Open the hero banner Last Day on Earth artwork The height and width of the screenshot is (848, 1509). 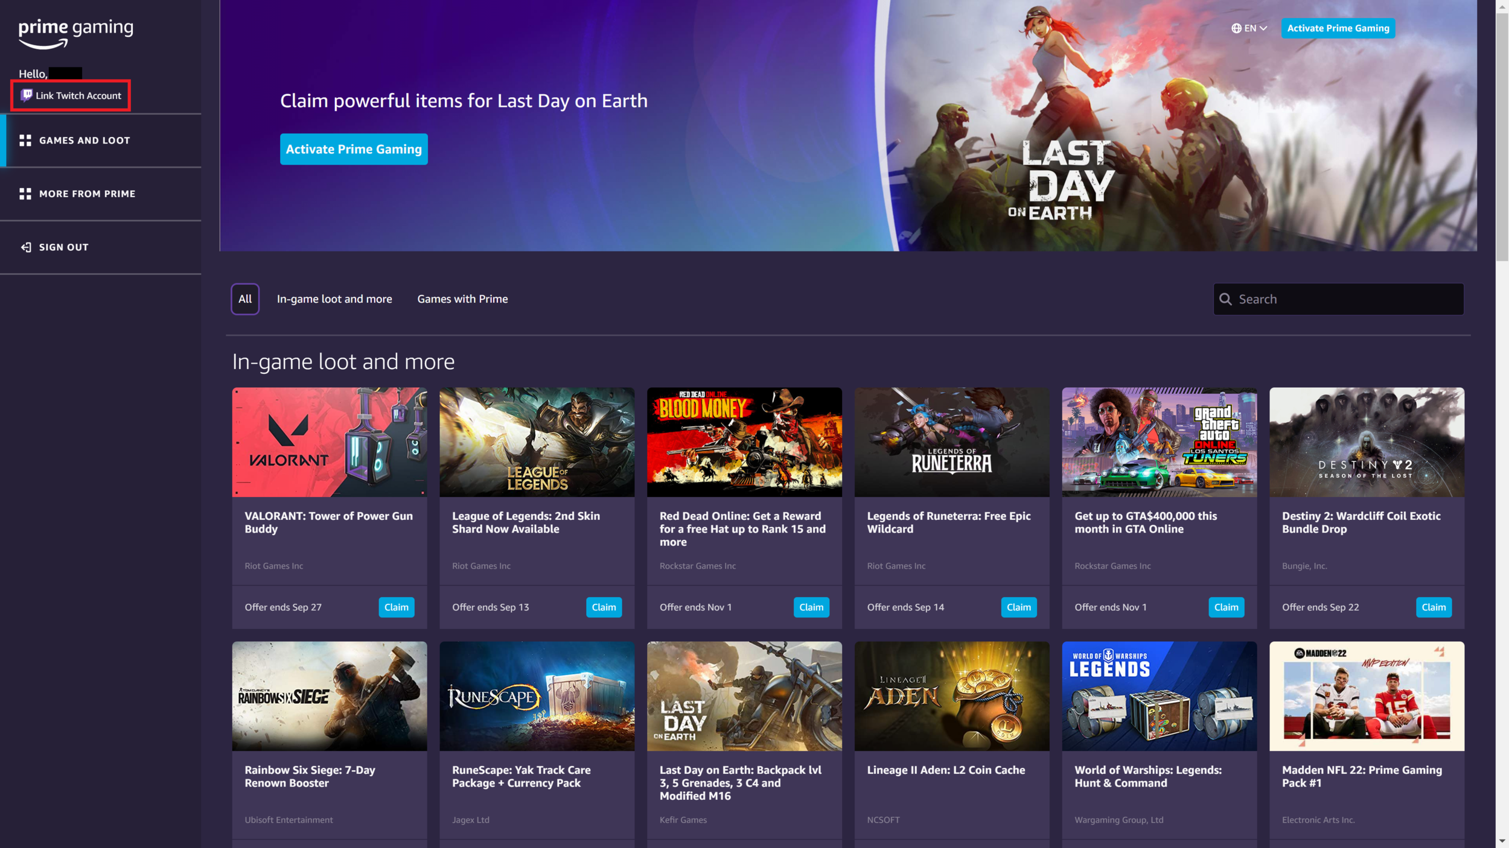pyautogui.click(x=1177, y=125)
